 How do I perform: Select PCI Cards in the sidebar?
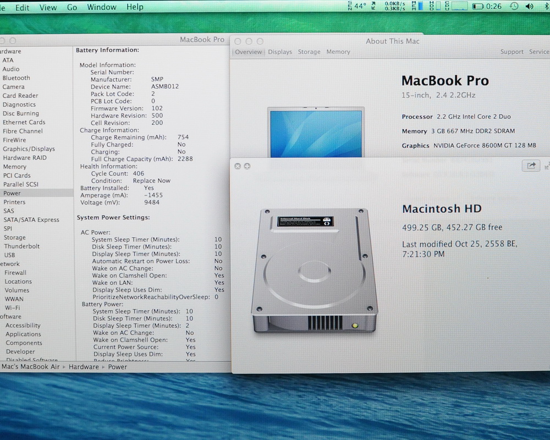point(17,175)
